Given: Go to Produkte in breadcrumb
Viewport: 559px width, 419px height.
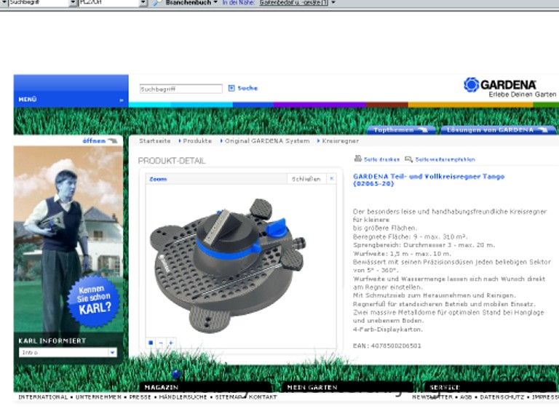Looking at the screenshot, I should coord(197,141).
